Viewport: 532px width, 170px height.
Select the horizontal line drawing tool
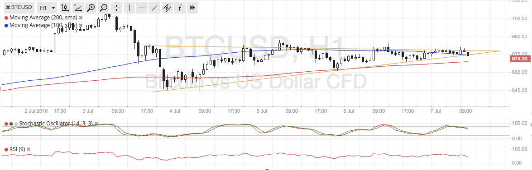[x=142, y=7]
